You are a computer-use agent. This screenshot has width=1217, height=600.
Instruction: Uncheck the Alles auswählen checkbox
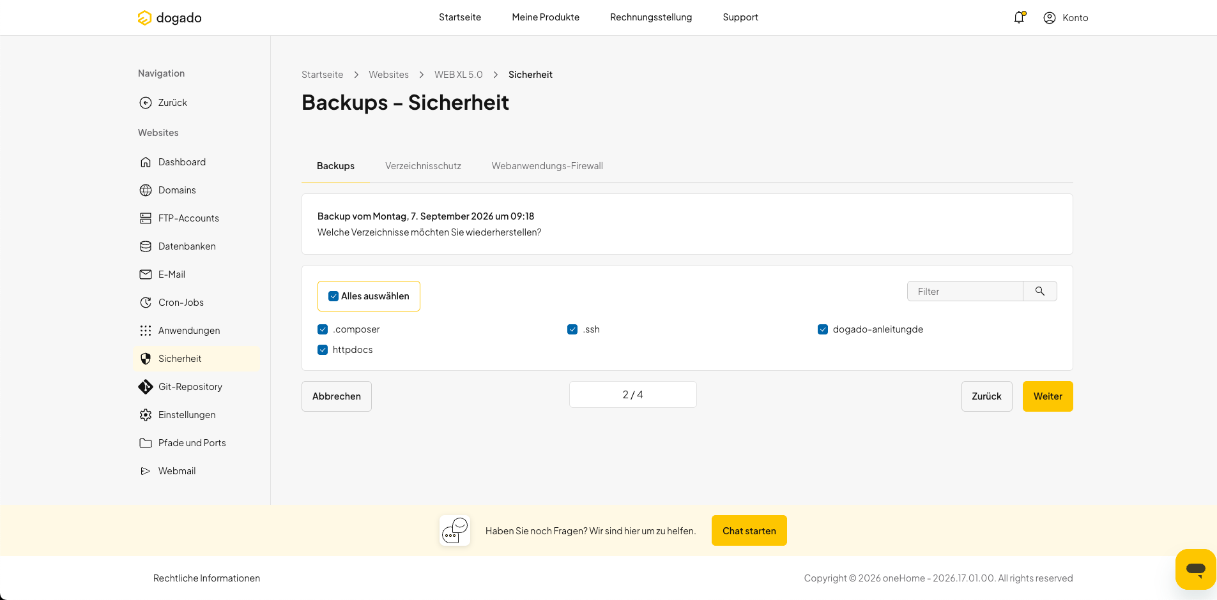tap(333, 296)
